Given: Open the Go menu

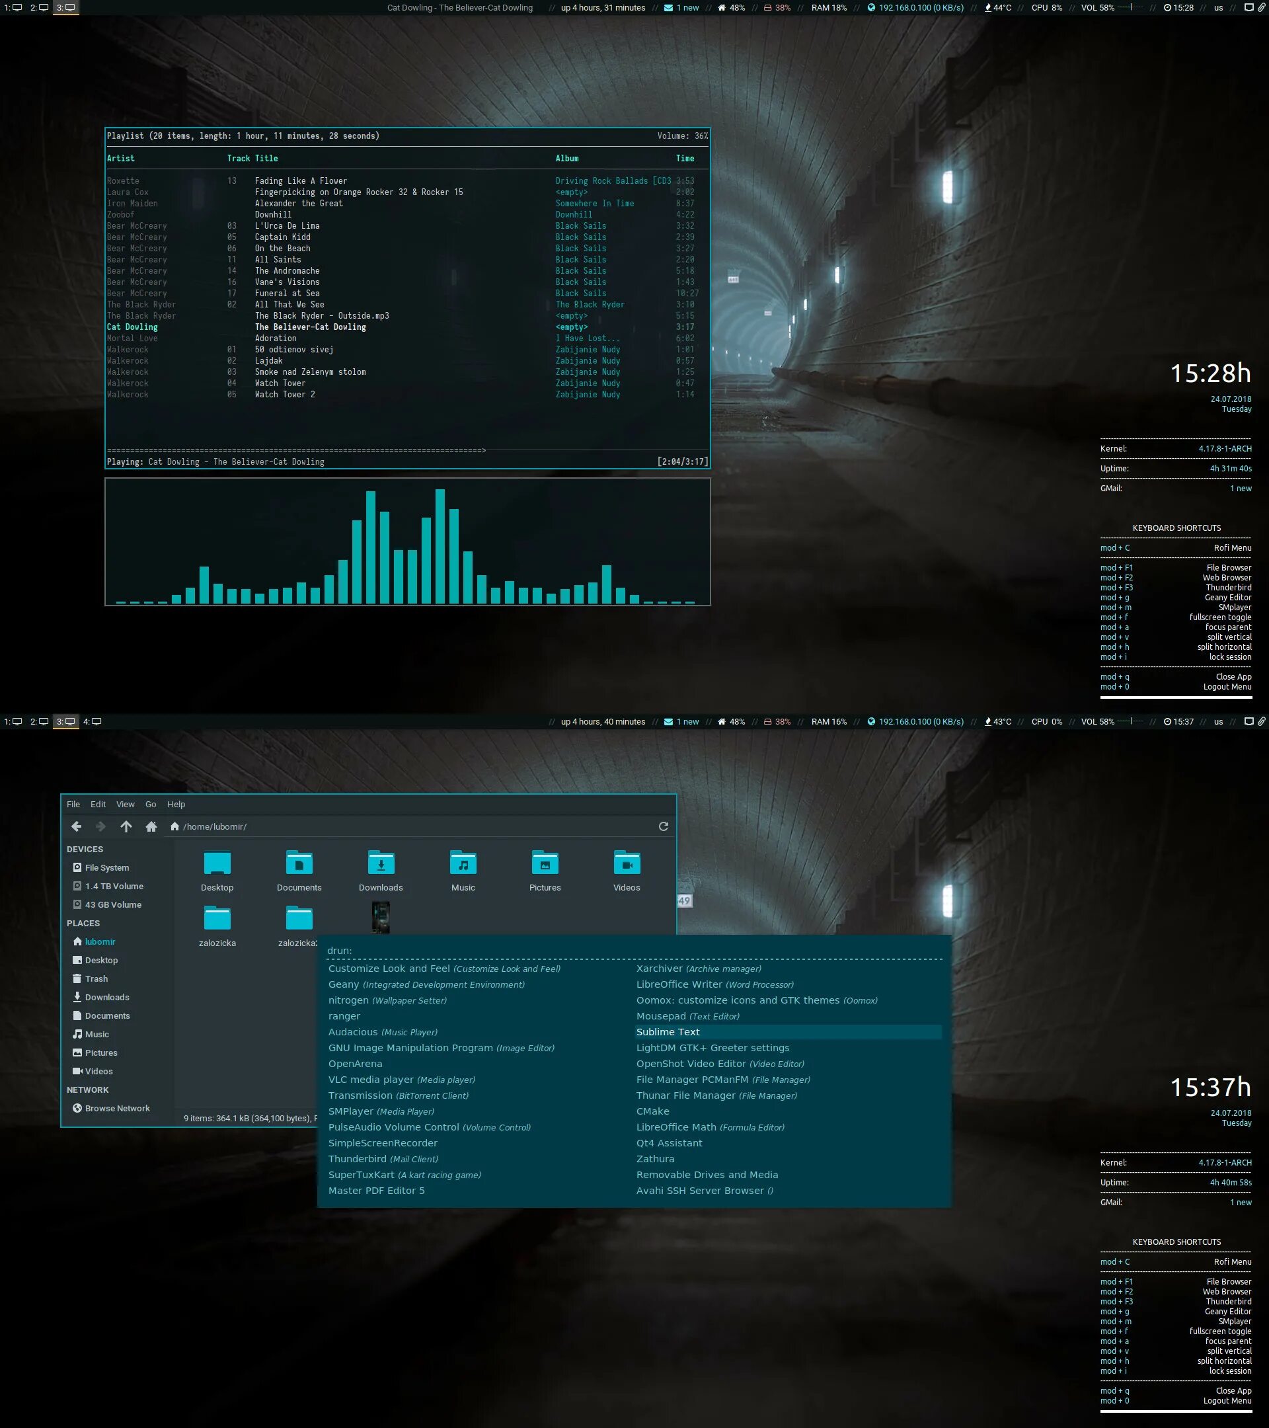Looking at the screenshot, I should pyautogui.click(x=150, y=804).
